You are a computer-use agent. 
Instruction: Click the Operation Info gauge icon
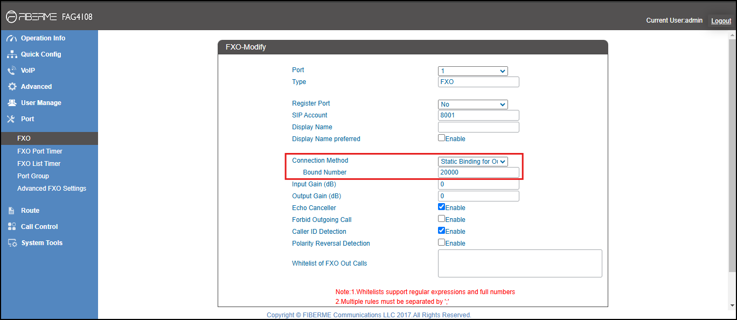click(x=12, y=38)
